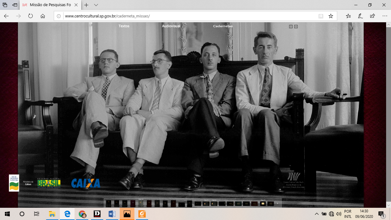The image size is (391, 220).
Task: Show hidden system tray icons
Action: coord(316,214)
